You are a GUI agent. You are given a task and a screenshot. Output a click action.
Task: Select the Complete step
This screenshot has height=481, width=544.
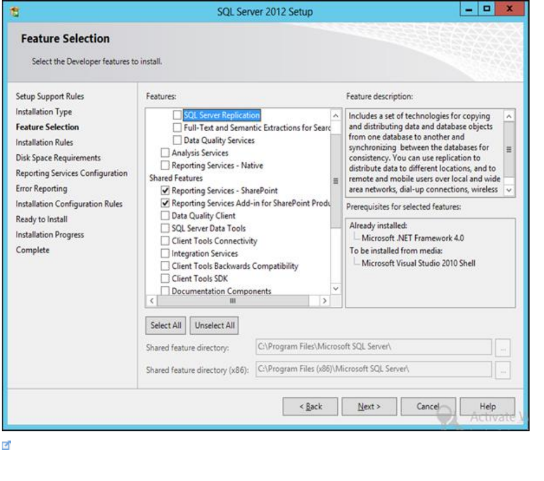click(32, 250)
